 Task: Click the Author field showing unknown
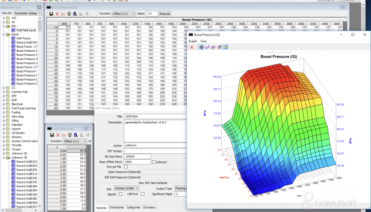155,145
